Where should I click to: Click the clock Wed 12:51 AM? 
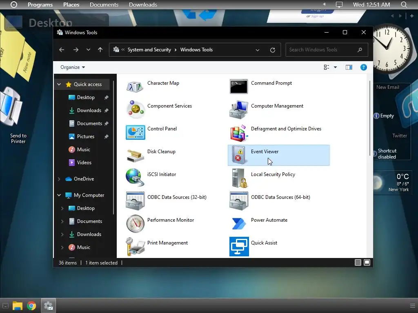(371, 4)
